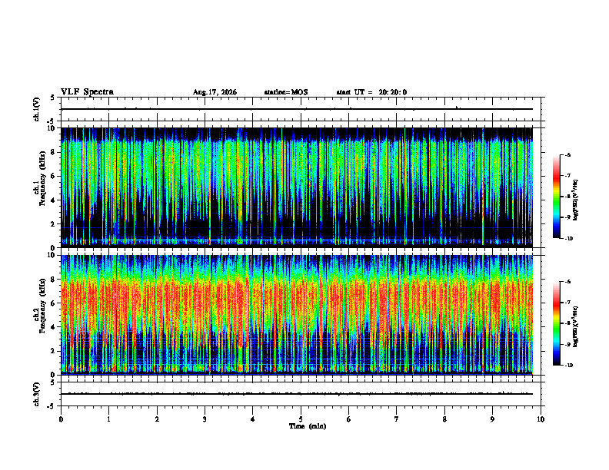Click the log(PSD) label beside ch.1 colour bar
The width and height of the screenshot is (609, 470).
click(576, 200)
